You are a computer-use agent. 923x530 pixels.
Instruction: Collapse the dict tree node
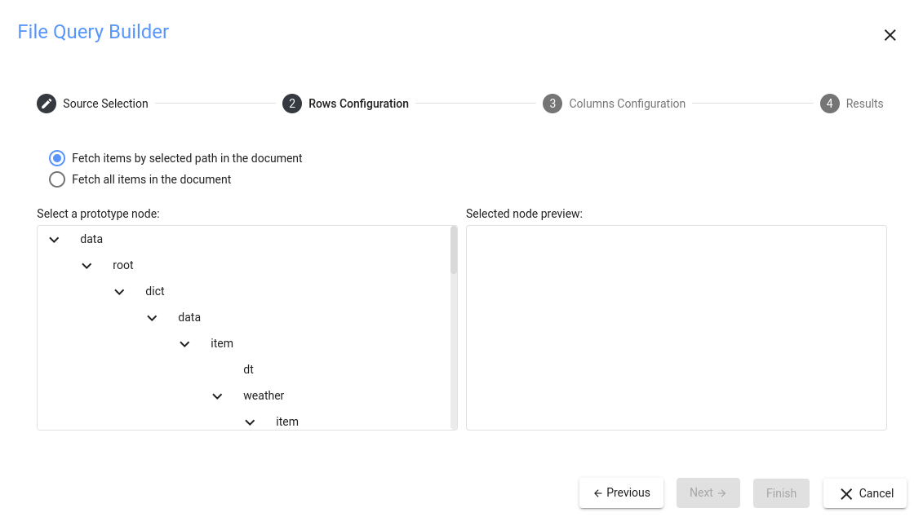coord(120,292)
